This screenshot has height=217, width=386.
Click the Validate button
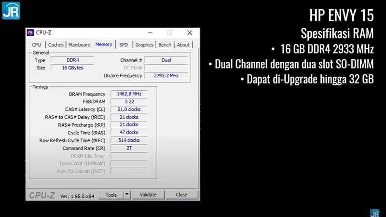148,195
